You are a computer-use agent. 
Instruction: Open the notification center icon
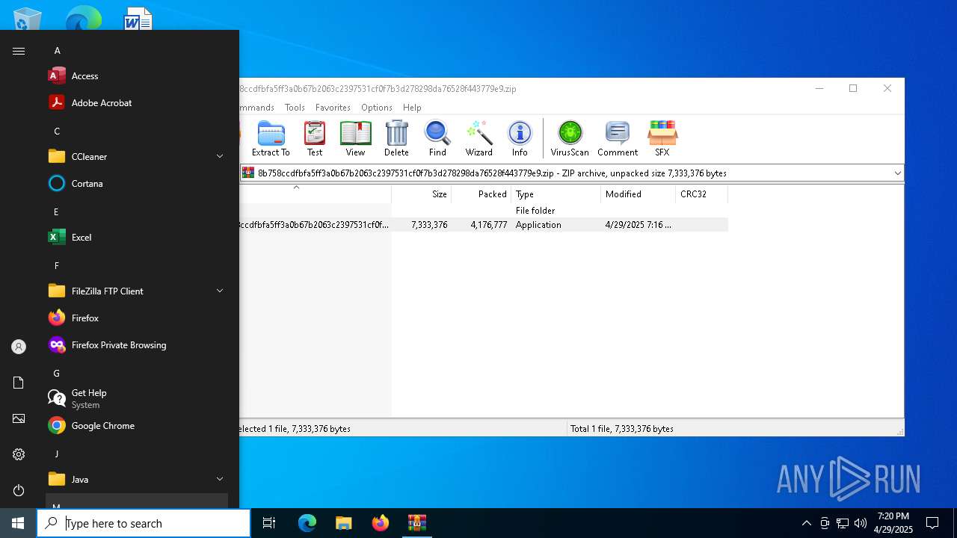pos(932,523)
